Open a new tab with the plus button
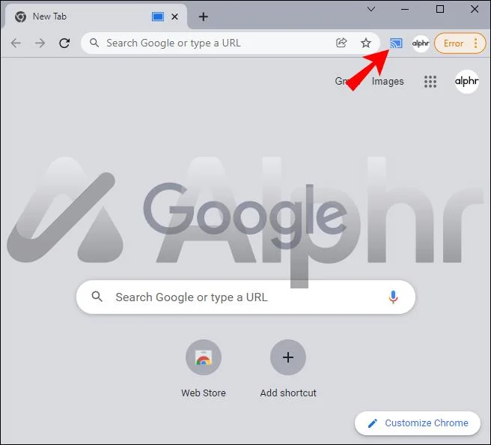This screenshot has height=445, width=491. [204, 16]
